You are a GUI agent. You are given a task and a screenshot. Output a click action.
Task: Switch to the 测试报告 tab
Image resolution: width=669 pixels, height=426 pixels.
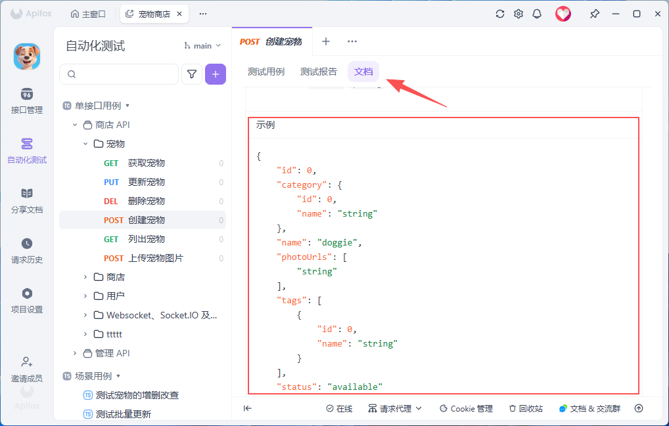(318, 72)
